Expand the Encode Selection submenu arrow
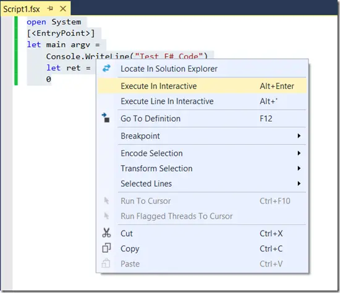The width and height of the screenshot is (340, 293). click(299, 153)
